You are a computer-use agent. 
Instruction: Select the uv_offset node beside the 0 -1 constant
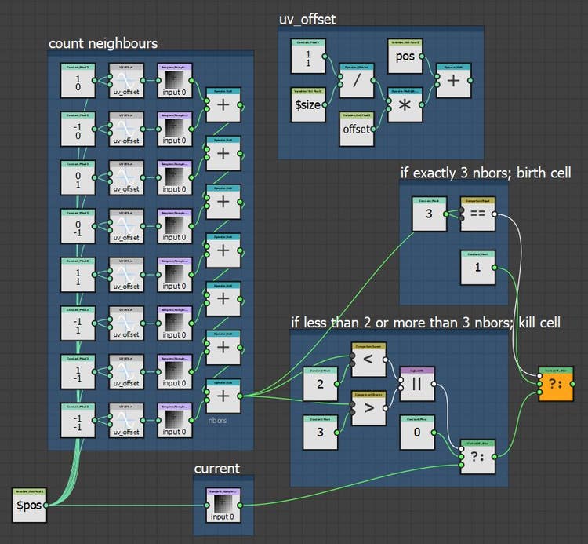[x=126, y=226]
